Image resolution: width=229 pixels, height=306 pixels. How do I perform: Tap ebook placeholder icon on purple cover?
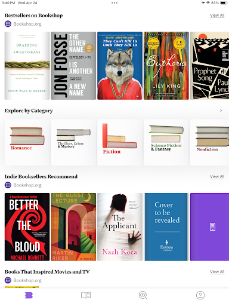pyautogui.click(x=212, y=227)
